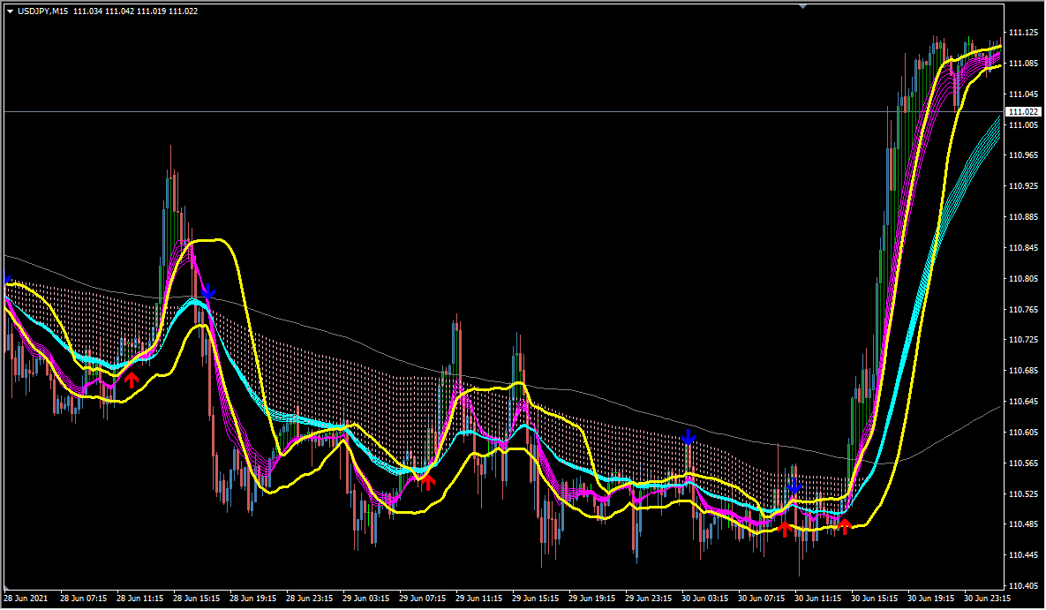Click the USDJPY,M15 chart title text
Viewport: 1046px width, 610px height.
point(42,11)
